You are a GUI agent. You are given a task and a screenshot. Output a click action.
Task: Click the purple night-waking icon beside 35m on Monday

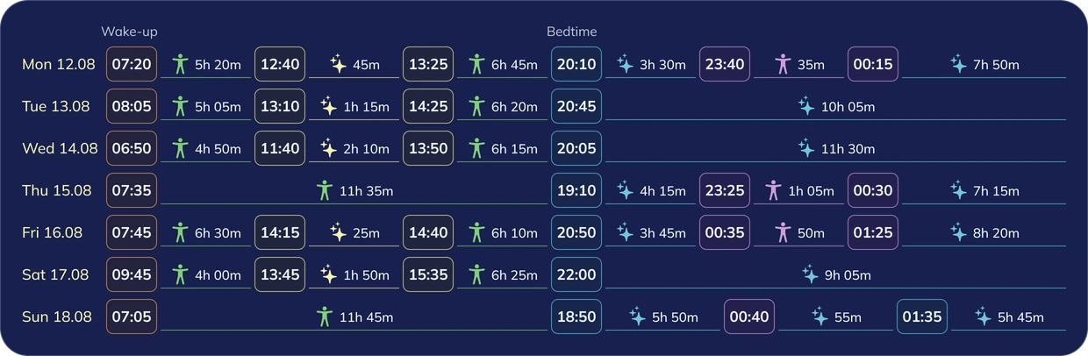tap(783, 64)
